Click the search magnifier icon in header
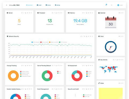The height and width of the screenshot is (99, 129). [112, 5]
